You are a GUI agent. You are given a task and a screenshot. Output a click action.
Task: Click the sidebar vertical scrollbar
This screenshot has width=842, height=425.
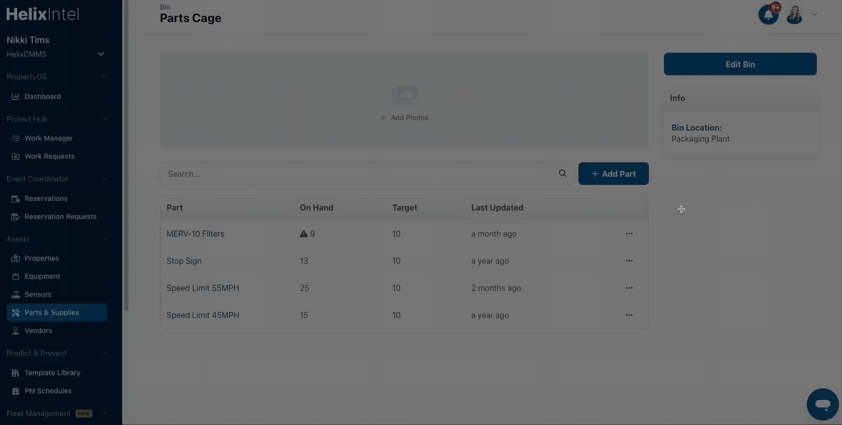coord(126,156)
